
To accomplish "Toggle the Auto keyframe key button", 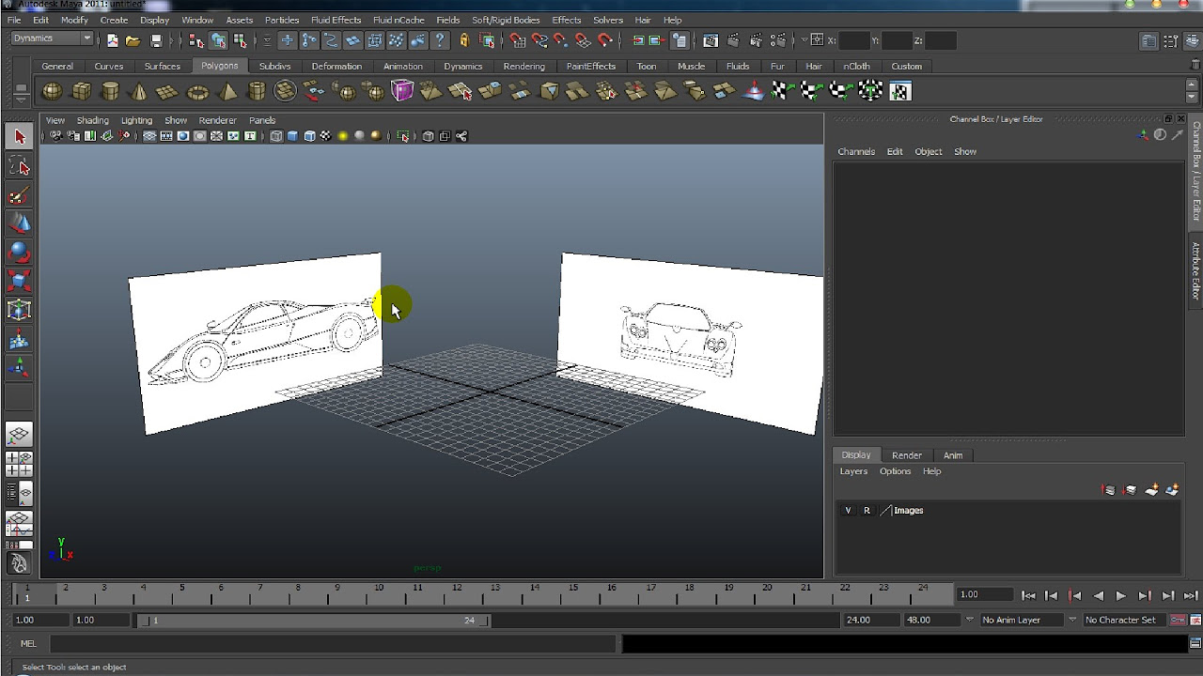I will [1177, 620].
